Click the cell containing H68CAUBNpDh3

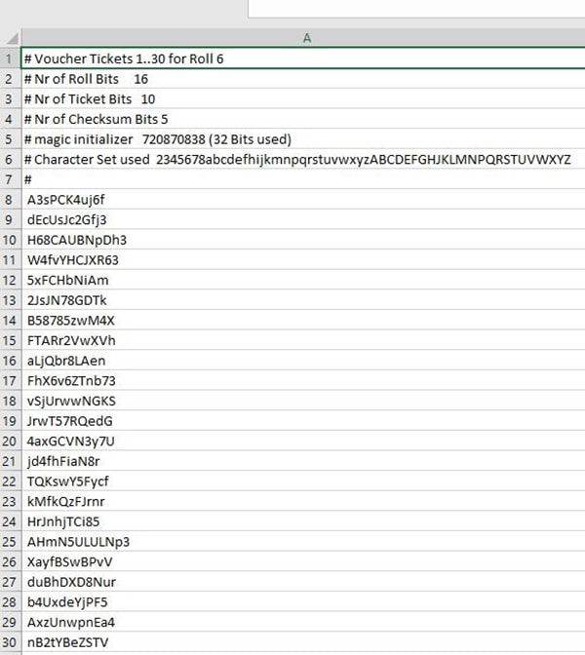pos(77,240)
